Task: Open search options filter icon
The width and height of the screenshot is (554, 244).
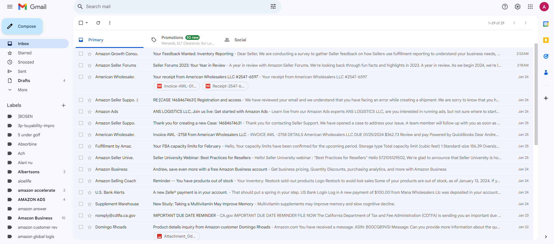Action: (x=273, y=7)
